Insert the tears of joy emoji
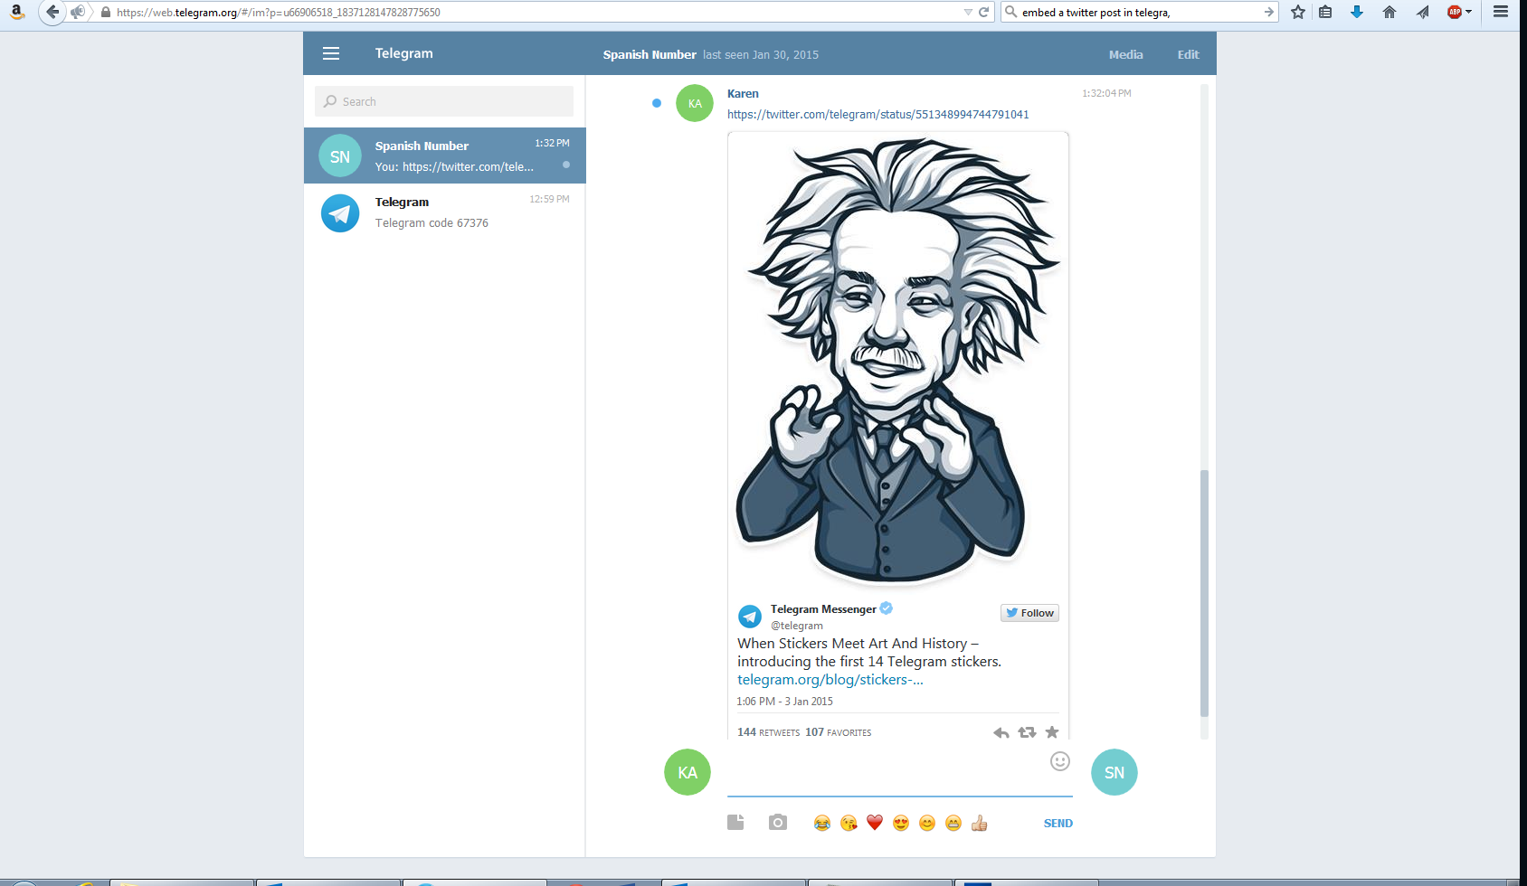Image resolution: width=1527 pixels, height=886 pixels. (x=821, y=823)
